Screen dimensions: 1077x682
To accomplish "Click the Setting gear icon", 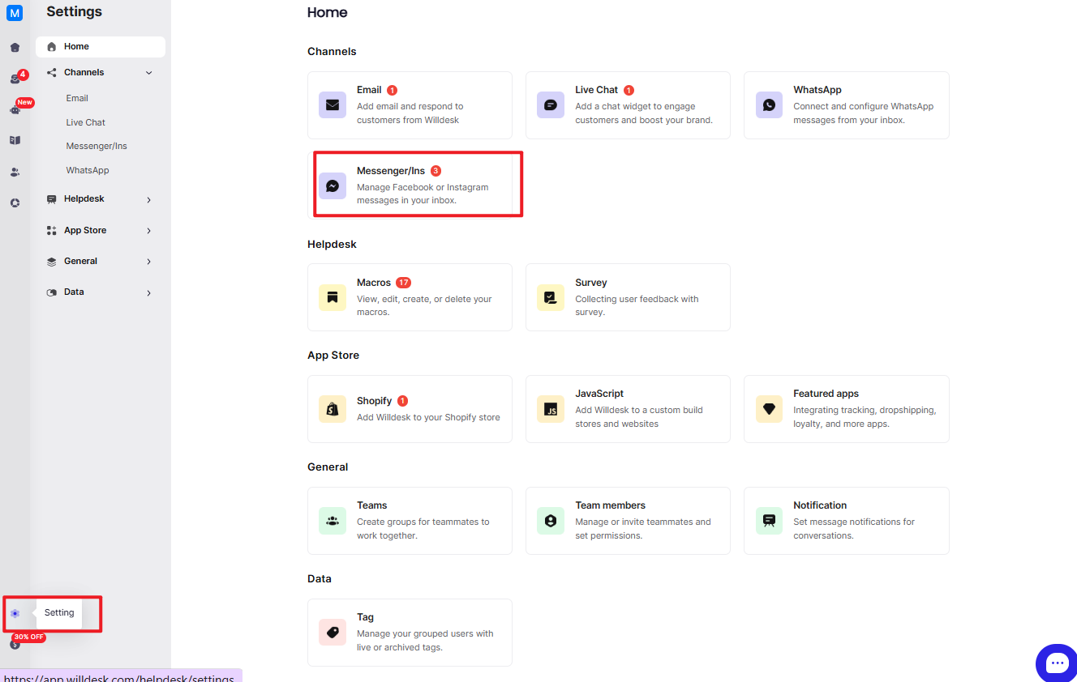I will pos(15,613).
